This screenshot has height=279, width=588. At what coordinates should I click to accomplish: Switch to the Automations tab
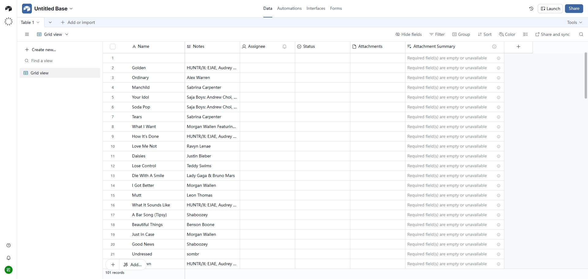289,9
